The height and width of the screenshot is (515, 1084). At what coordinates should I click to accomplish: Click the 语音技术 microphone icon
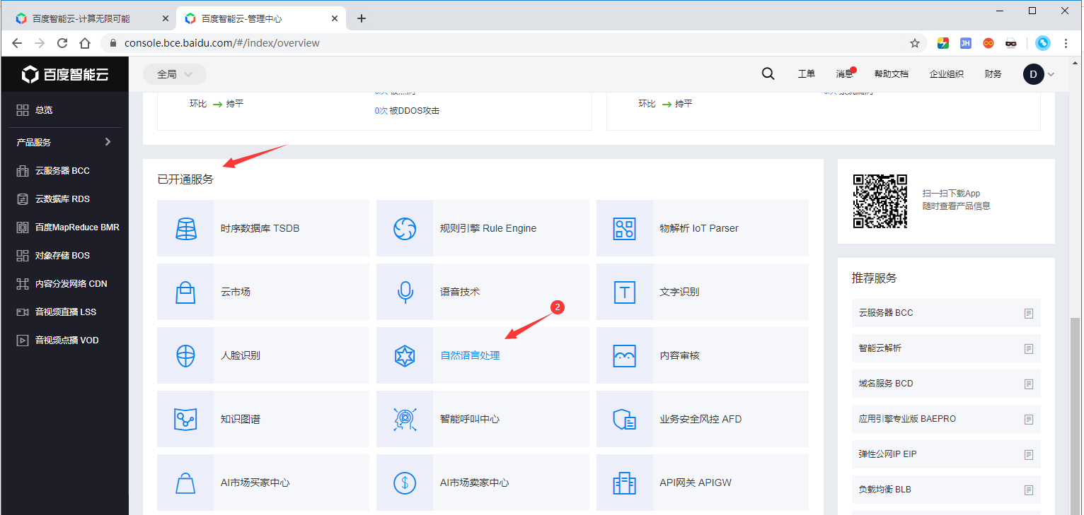tap(405, 291)
